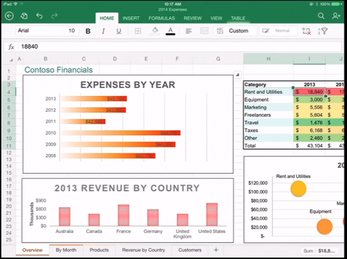Select the 1,476 Travel value cell
Viewport: 347px width, 259px height.
click(x=309, y=123)
